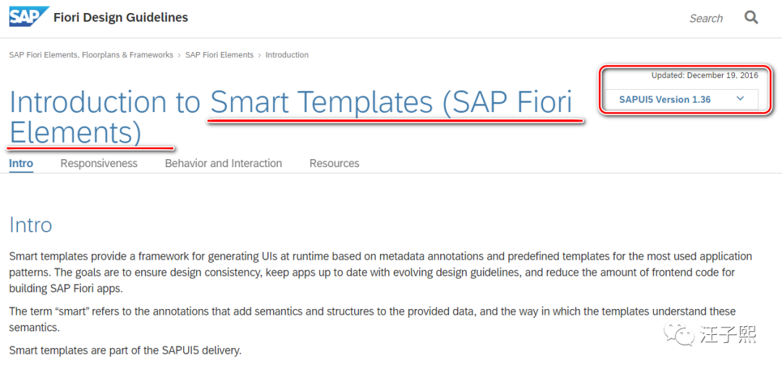The image size is (782, 369).
Task: Click the large 'Intro' section heading
Action: point(30,225)
